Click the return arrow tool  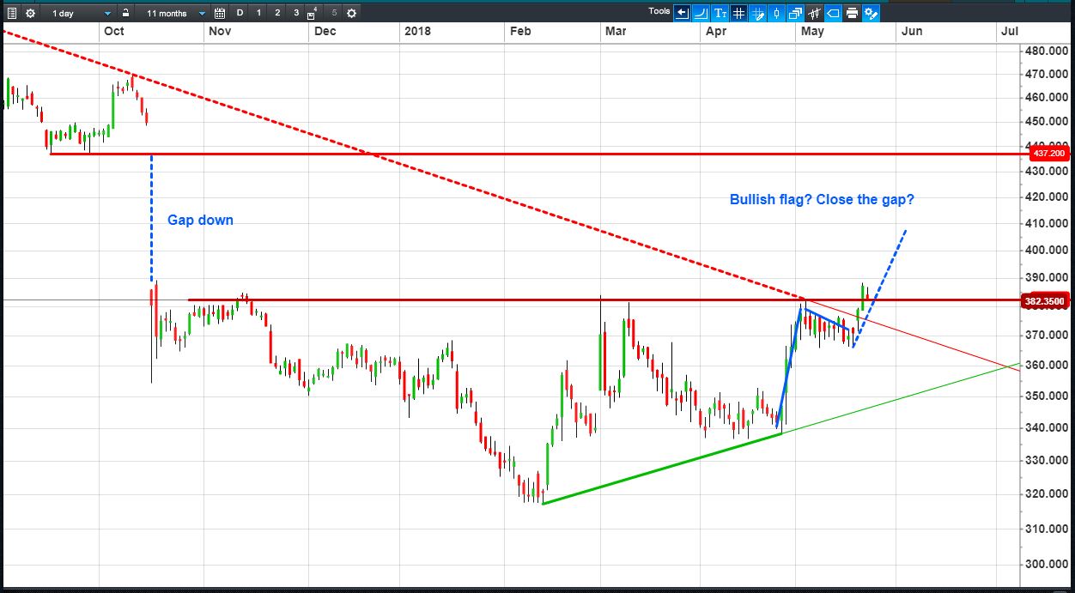[x=682, y=13]
